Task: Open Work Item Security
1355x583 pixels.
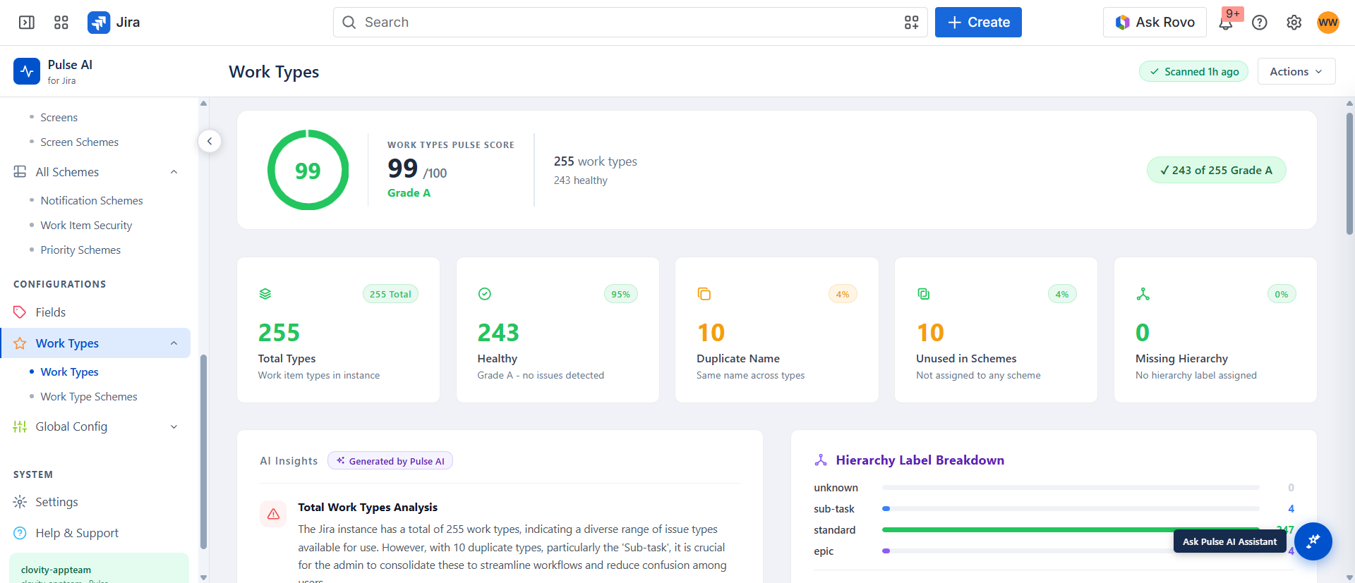Action: 86,226
